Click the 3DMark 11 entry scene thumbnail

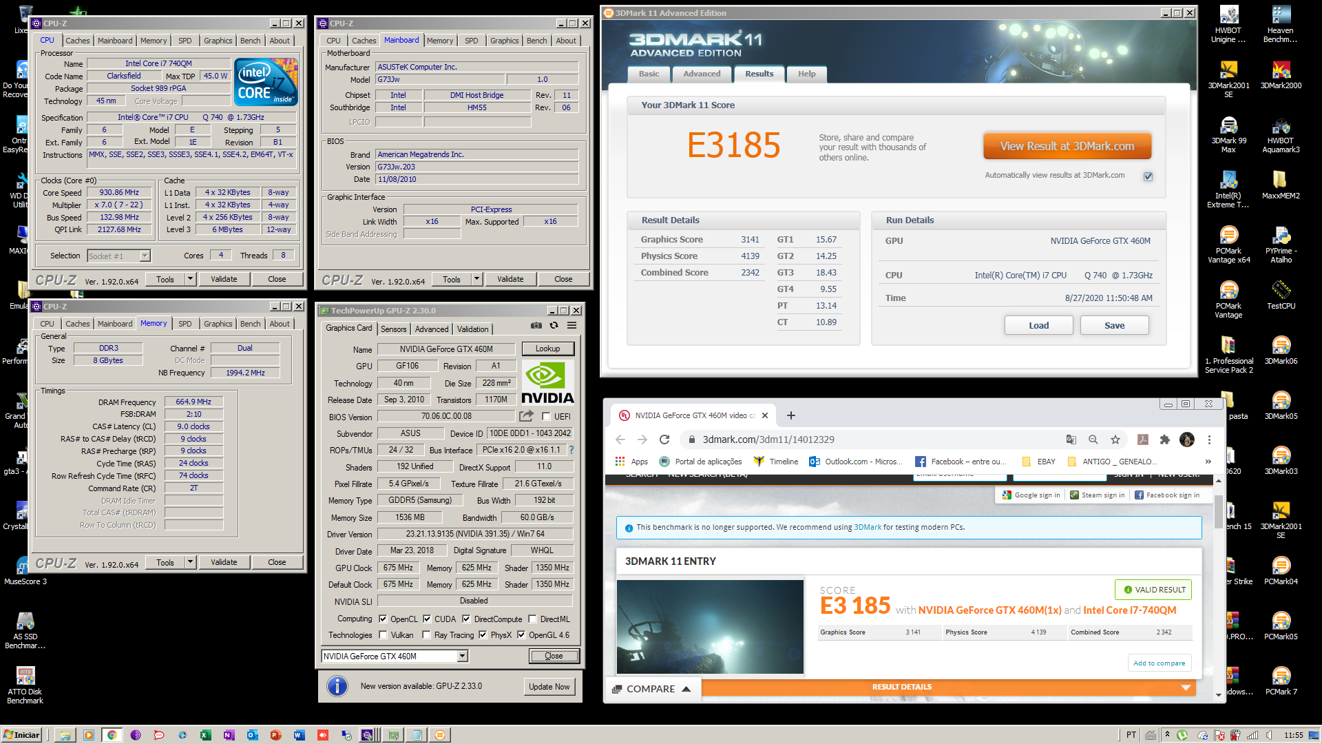pyautogui.click(x=710, y=626)
